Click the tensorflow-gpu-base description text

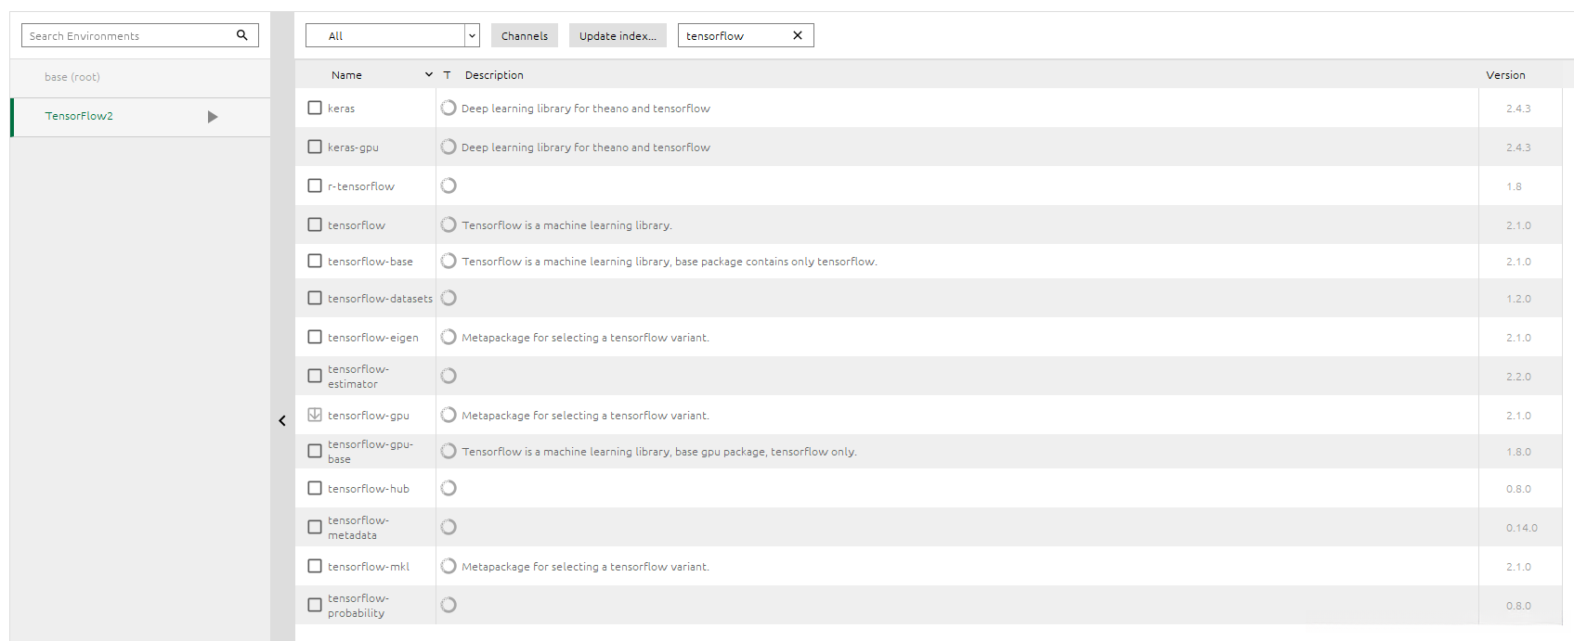pyautogui.click(x=659, y=452)
